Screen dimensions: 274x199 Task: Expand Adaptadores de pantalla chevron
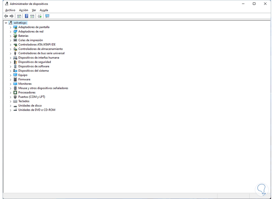point(11,27)
